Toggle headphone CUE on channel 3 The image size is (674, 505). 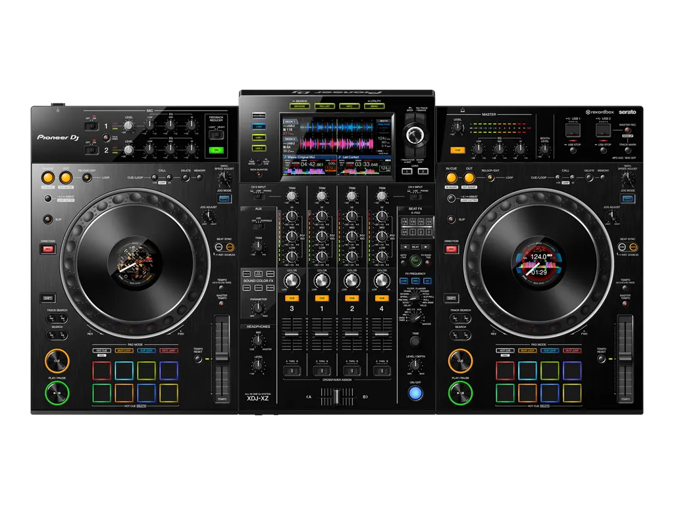click(x=292, y=298)
